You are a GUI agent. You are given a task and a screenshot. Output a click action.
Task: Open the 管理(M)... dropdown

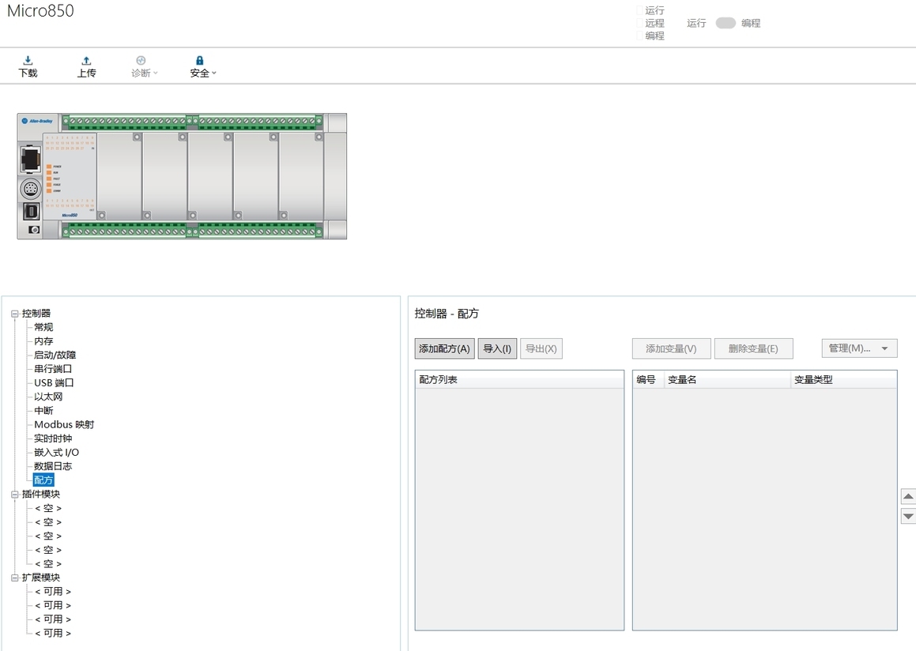[x=859, y=348]
